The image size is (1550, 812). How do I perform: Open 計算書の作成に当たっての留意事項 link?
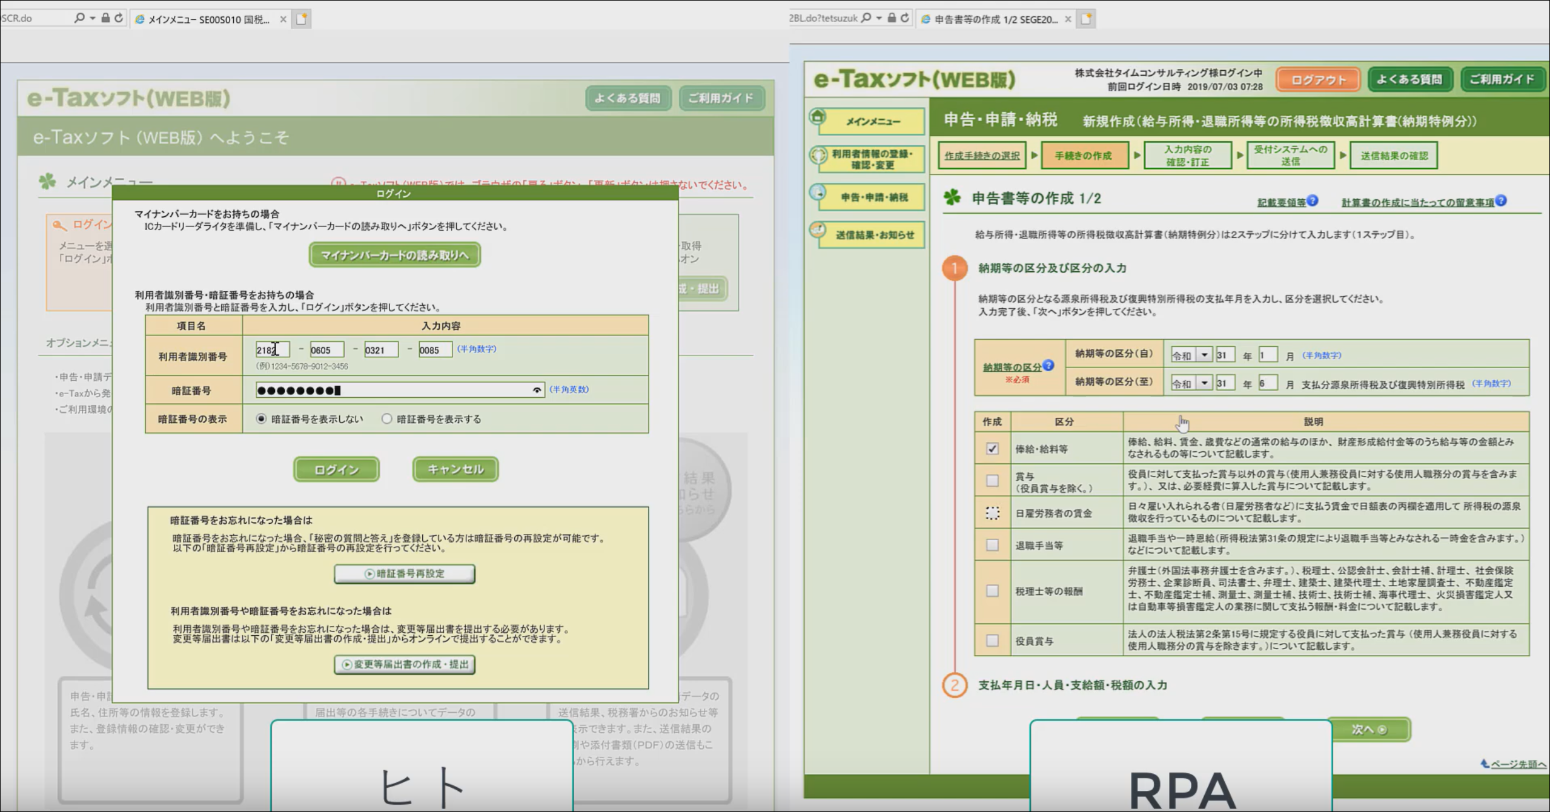click(1417, 202)
